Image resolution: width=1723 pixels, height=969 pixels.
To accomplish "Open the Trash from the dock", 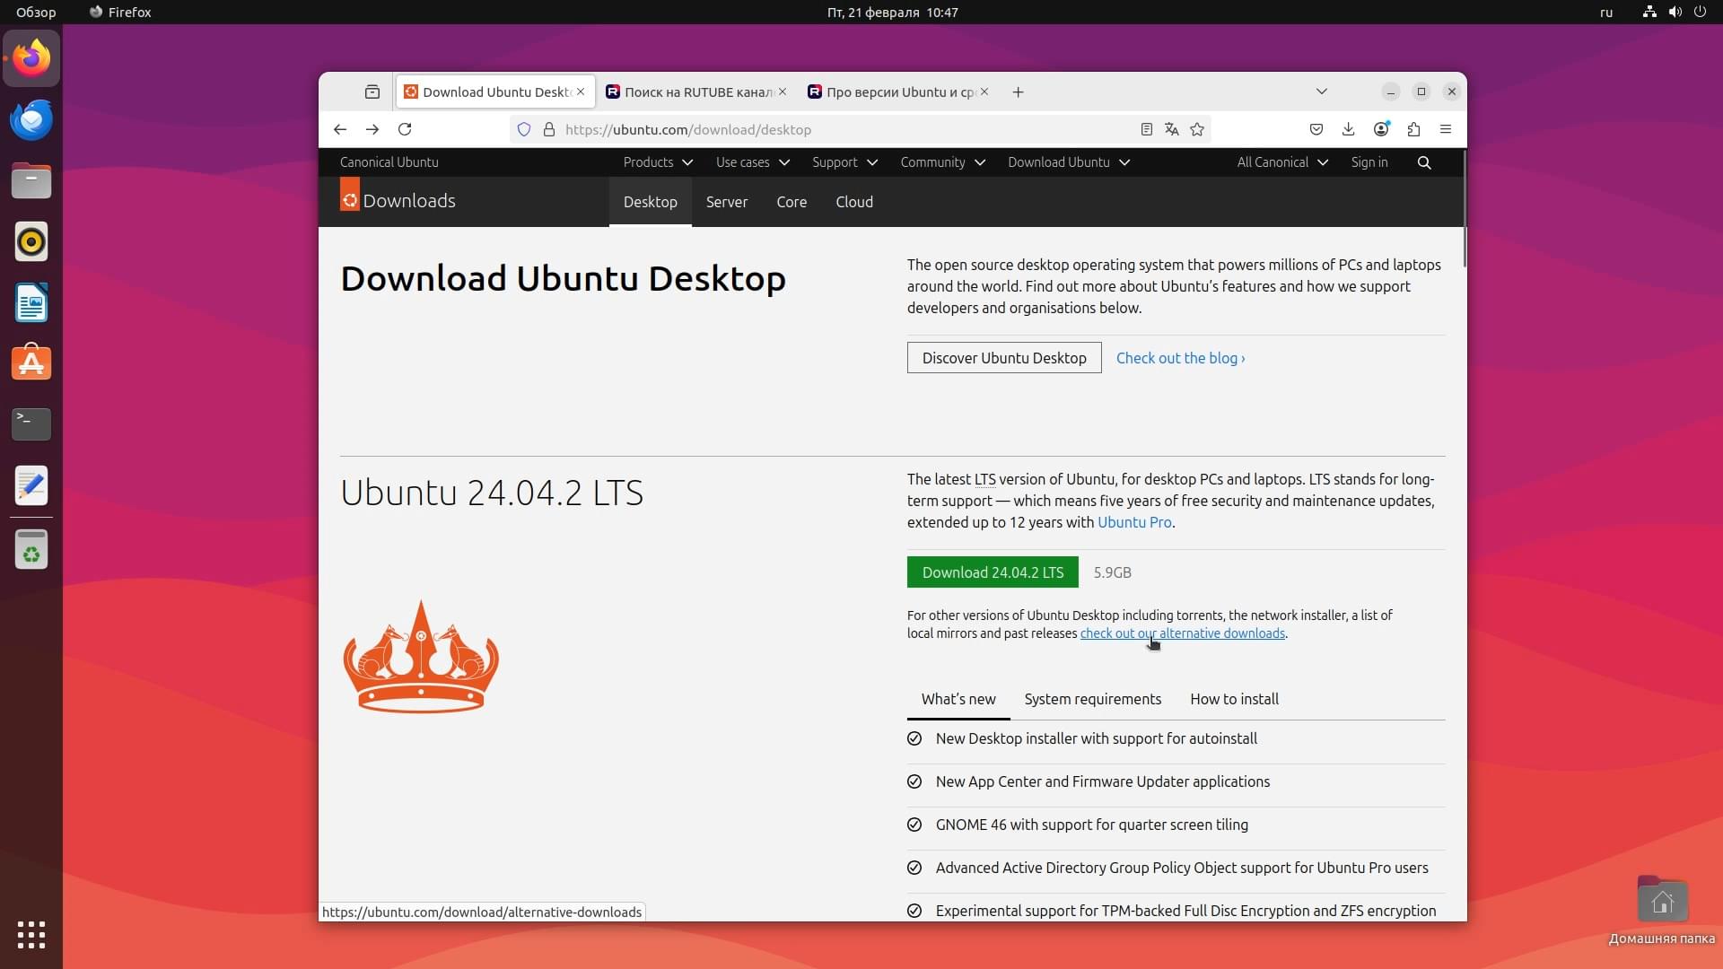I will [31, 549].
